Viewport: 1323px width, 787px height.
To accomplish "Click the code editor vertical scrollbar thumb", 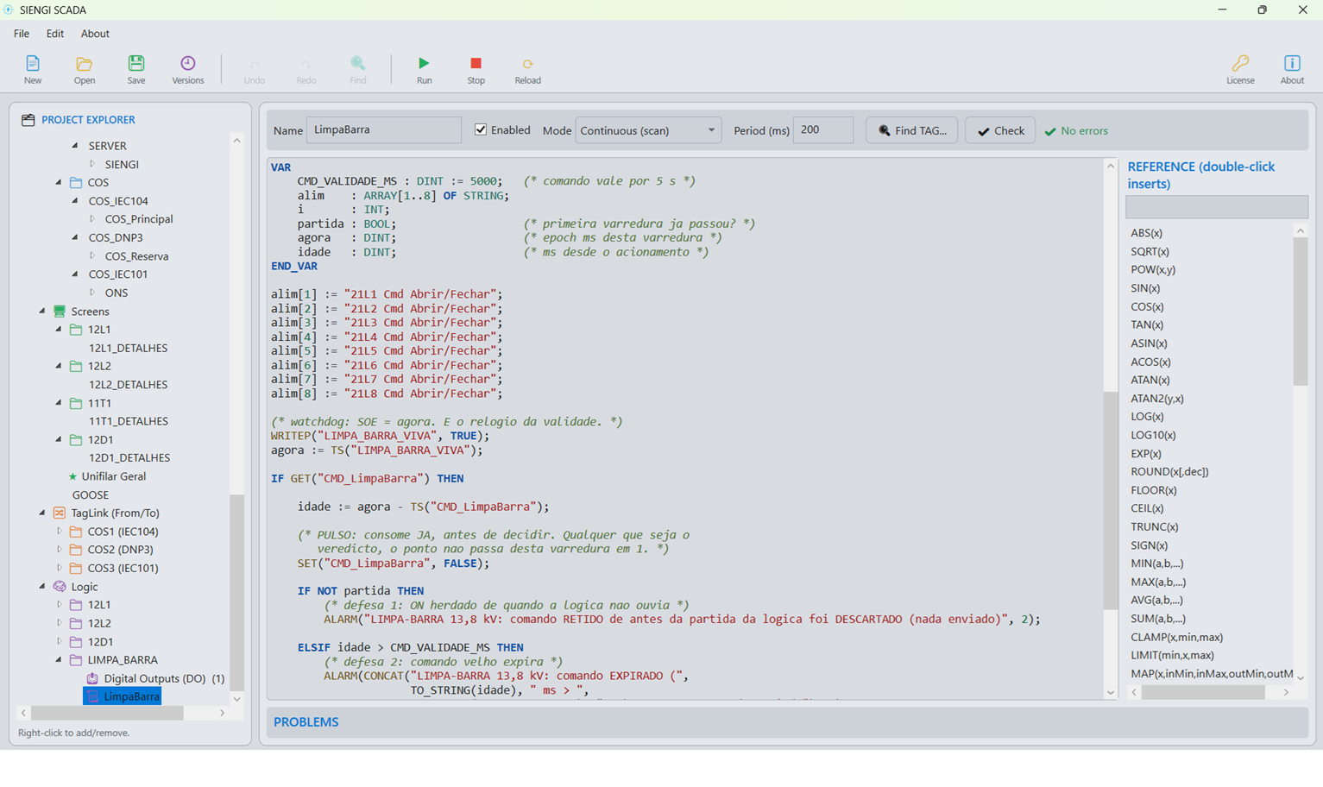I will tap(1110, 501).
